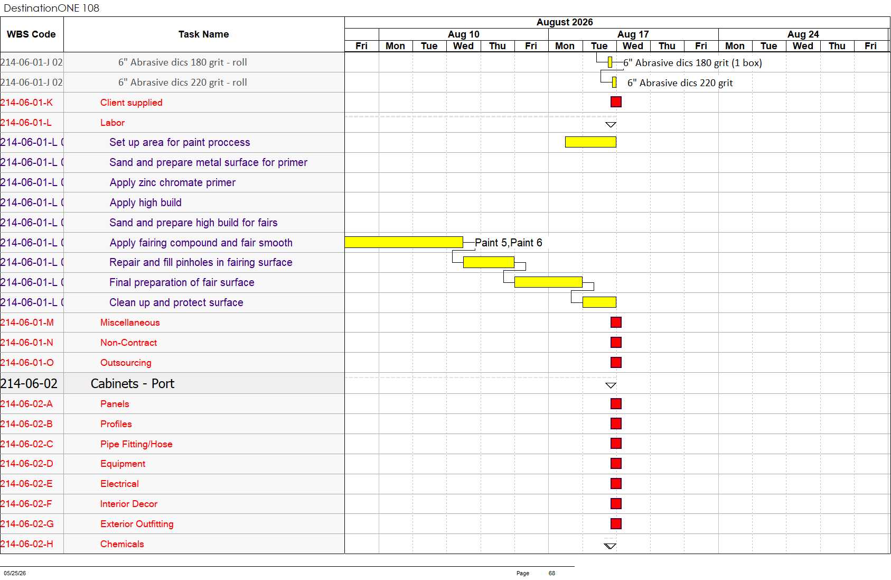The height and width of the screenshot is (580, 891).
Task: Click WBS code 214-06-01-K
Action: tap(26, 103)
